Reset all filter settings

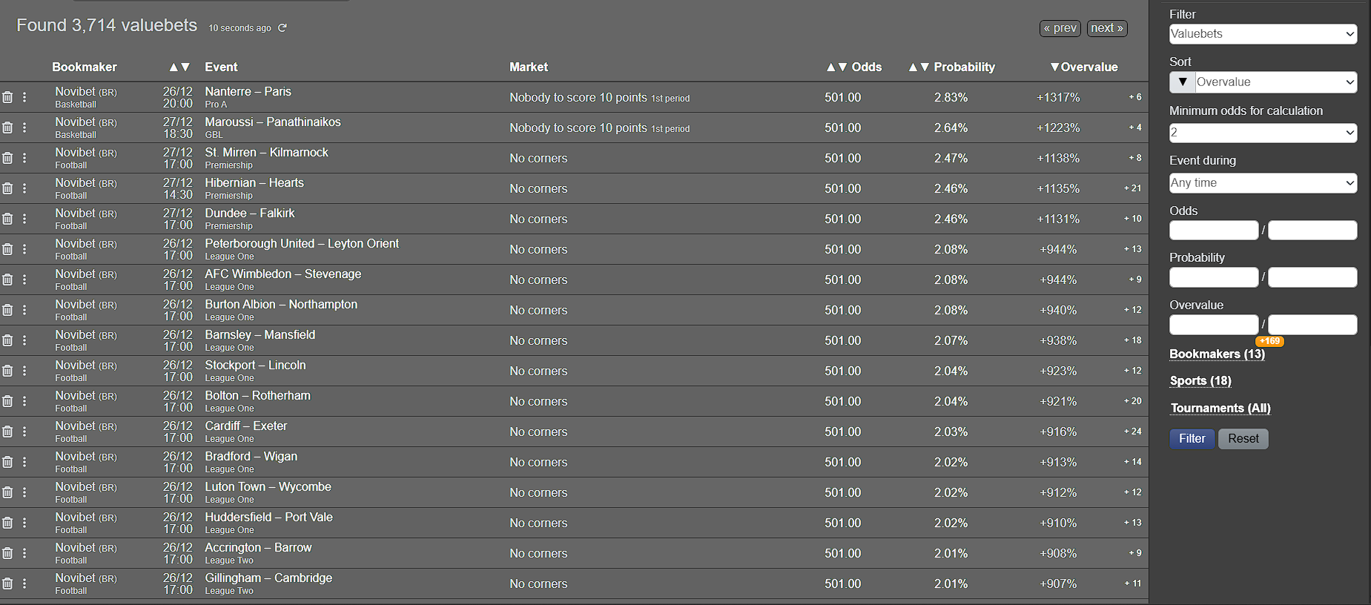coord(1243,438)
